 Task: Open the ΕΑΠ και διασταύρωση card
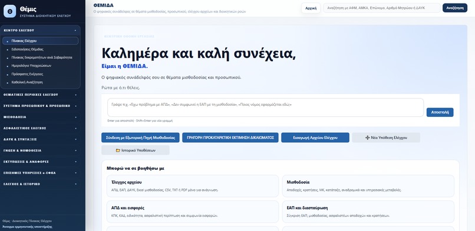(x=368, y=212)
